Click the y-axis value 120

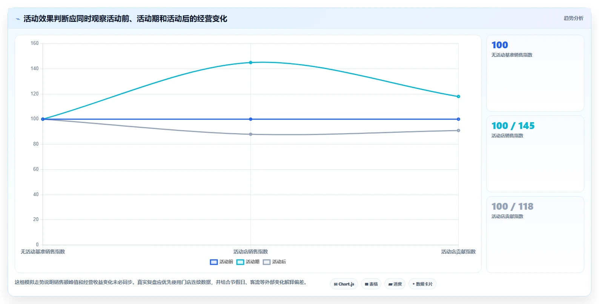35,94
